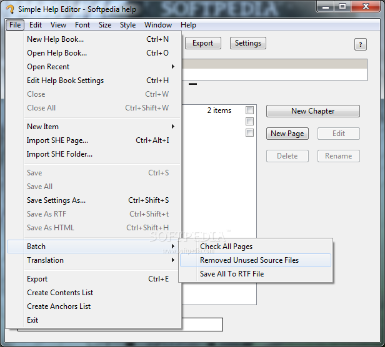This screenshot has width=385, height=347.
Task: Close the Simple Help Editor window
Action: [366, 7]
